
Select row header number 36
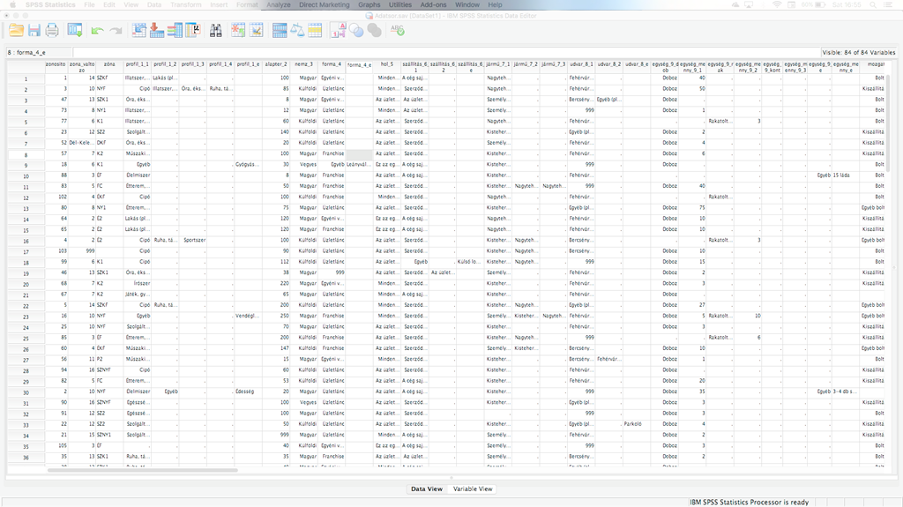point(26,458)
